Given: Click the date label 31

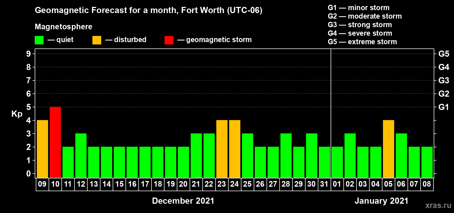Looking at the screenshot, I should pyautogui.click(x=324, y=184).
